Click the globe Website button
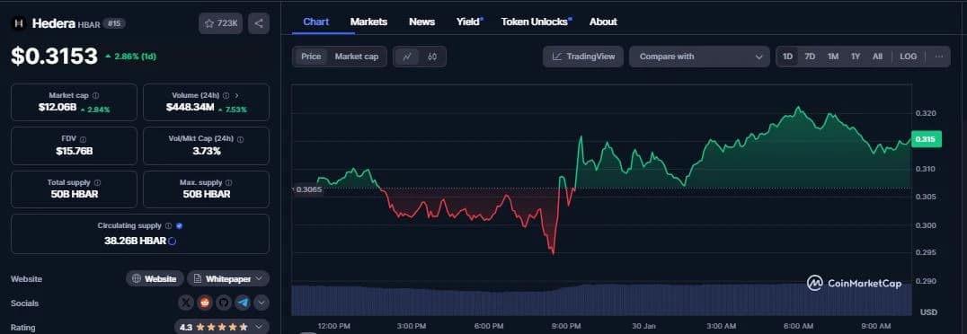 155,278
